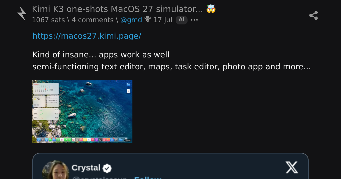Enlarge the MacOS desktop screenshot thumbnail
This screenshot has height=179, width=341.
[82, 111]
